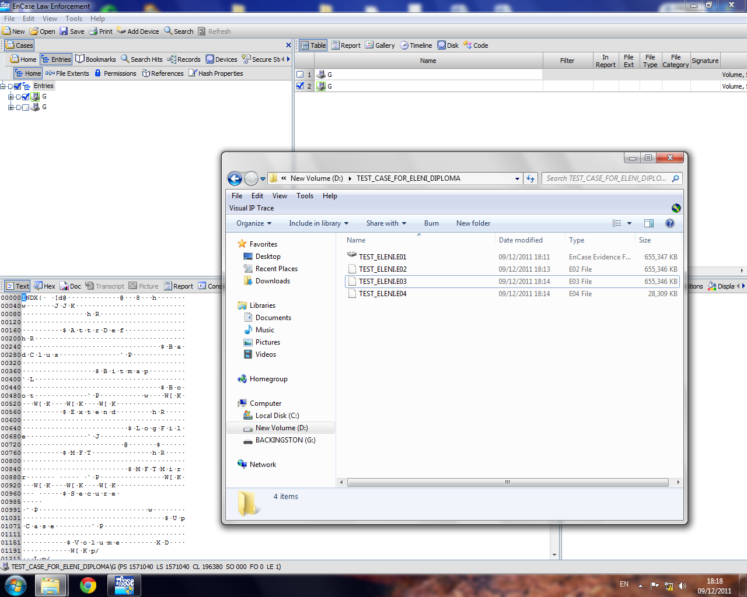Show Permissions with the lock icon
Viewport: 747px width, 597px height.
115,73
